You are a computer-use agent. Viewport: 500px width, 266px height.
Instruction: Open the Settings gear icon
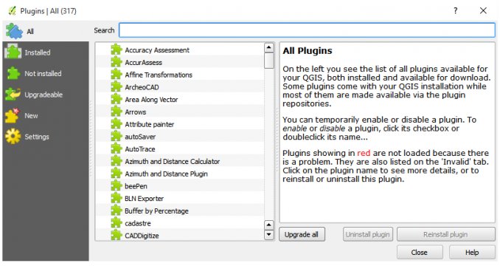click(x=13, y=137)
